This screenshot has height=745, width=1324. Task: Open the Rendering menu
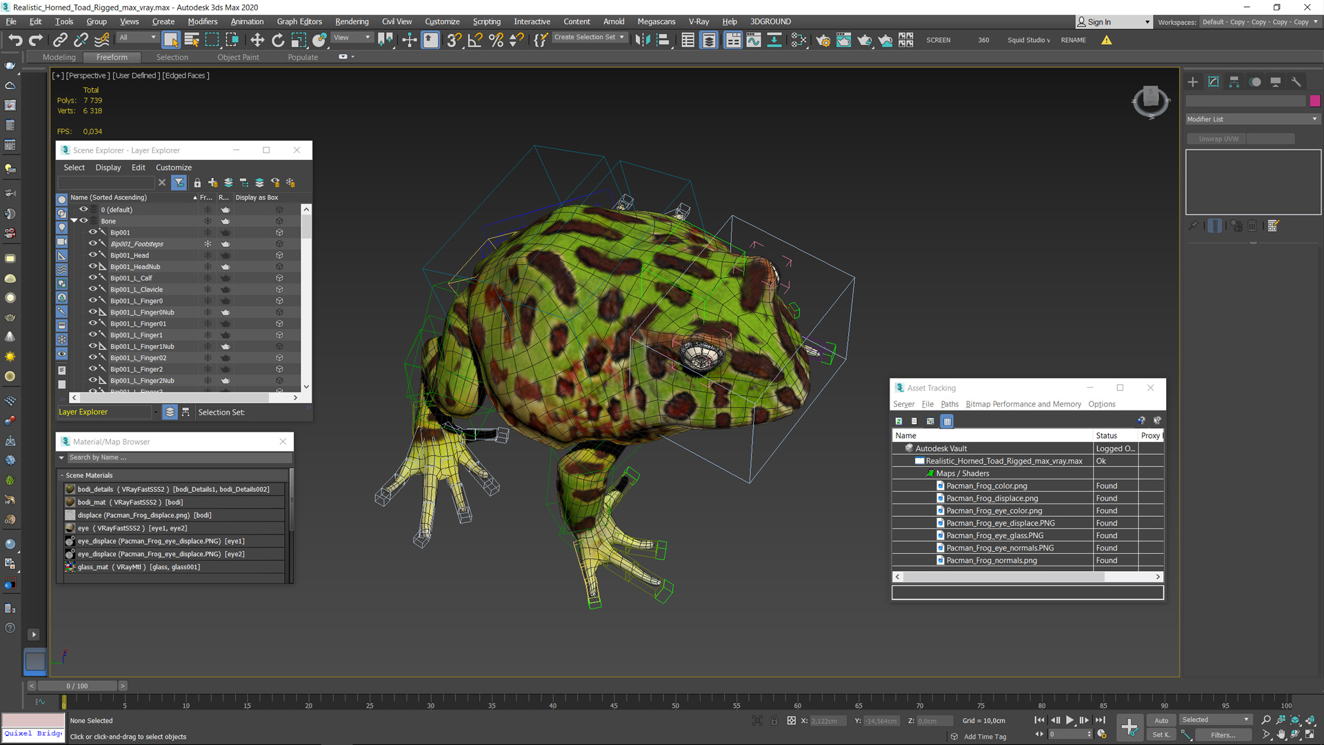pyautogui.click(x=352, y=22)
